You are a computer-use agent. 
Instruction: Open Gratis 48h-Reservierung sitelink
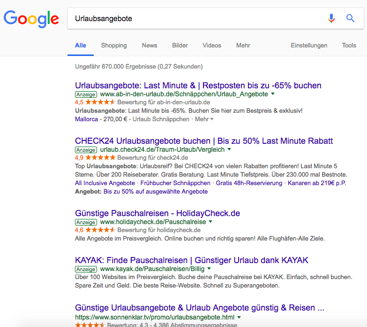tap(249, 183)
